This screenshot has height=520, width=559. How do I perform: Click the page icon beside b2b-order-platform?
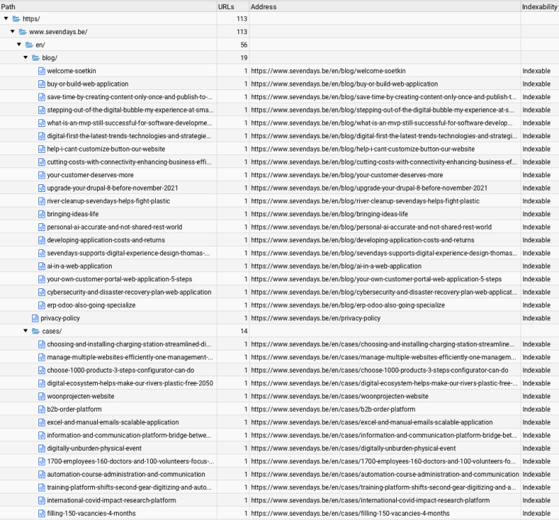pos(42,409)
